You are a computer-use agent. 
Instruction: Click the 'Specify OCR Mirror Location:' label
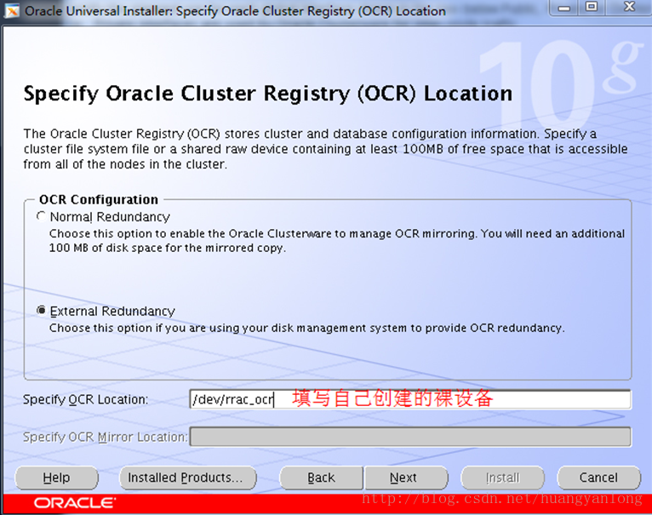(x=106, y=437)
